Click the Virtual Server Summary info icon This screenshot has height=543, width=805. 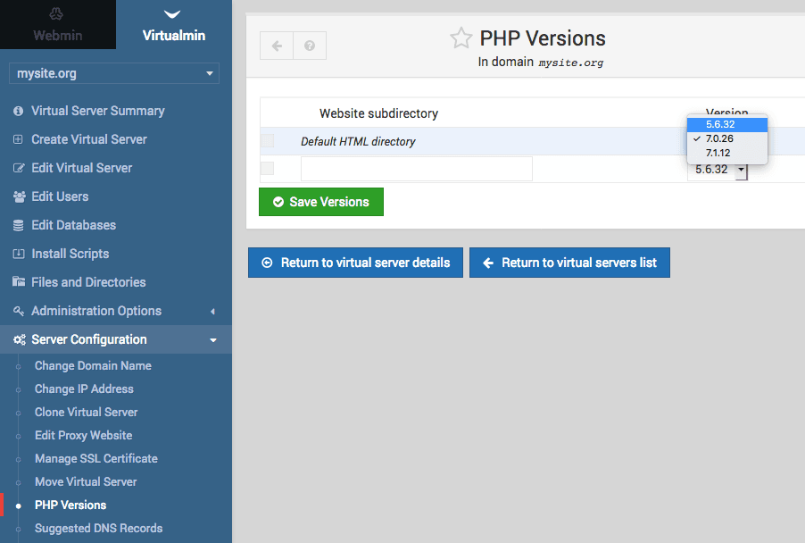point(18,111)
